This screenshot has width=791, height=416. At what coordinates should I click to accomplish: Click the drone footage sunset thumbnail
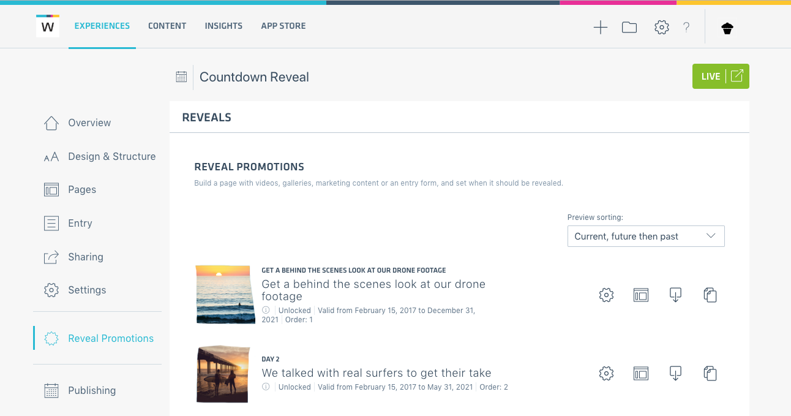tap(225, 295)
